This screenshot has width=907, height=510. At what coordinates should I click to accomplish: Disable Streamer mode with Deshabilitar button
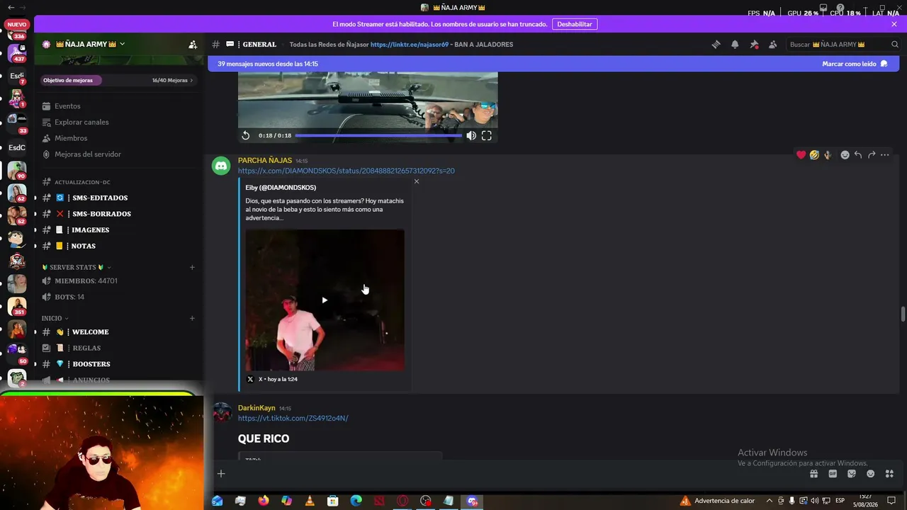[x=575, y=24]
